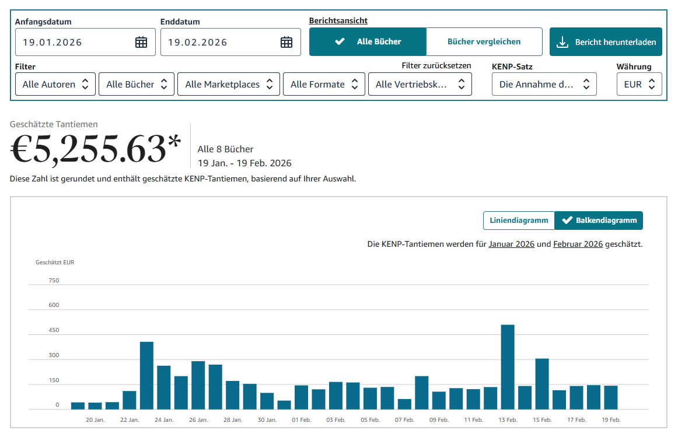Switch chart to Liniendiagramm
The width and height of the screenshot is (678, 437).
point(519,221)
